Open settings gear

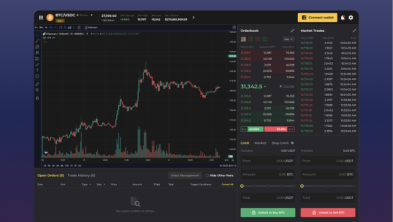(351, 17)
